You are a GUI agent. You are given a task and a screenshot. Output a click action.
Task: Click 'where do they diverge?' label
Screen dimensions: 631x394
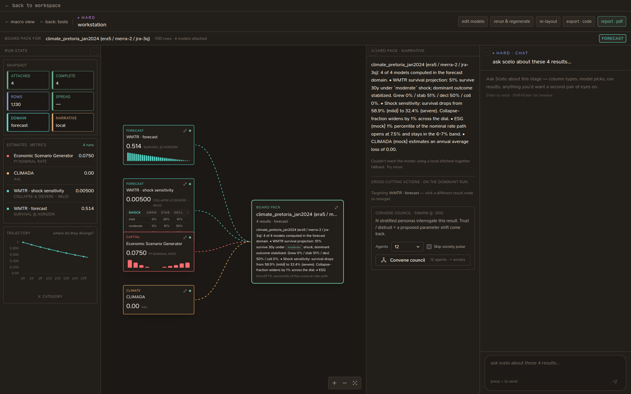click(73, 233)
